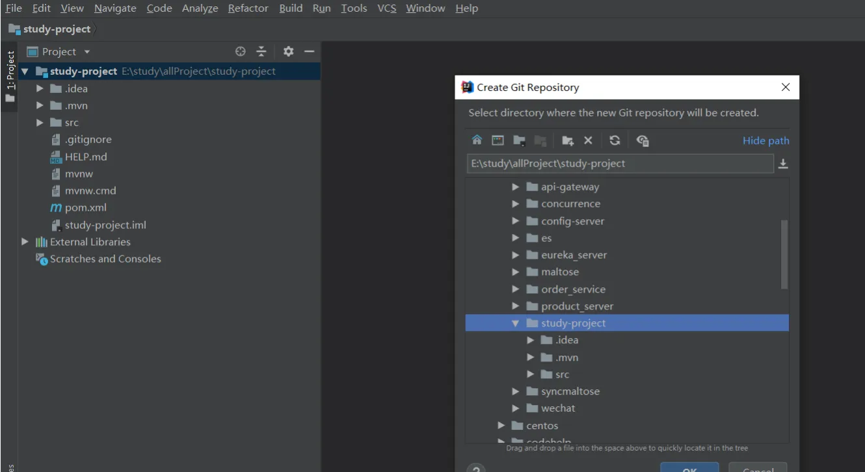Collapse study-project folder in dialog tree
Image resolution: width=865 pixels, height=472 pixels.
point(516,323)
